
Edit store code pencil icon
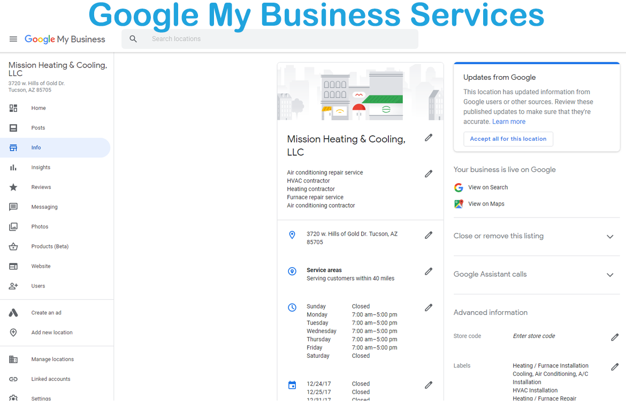615,337
